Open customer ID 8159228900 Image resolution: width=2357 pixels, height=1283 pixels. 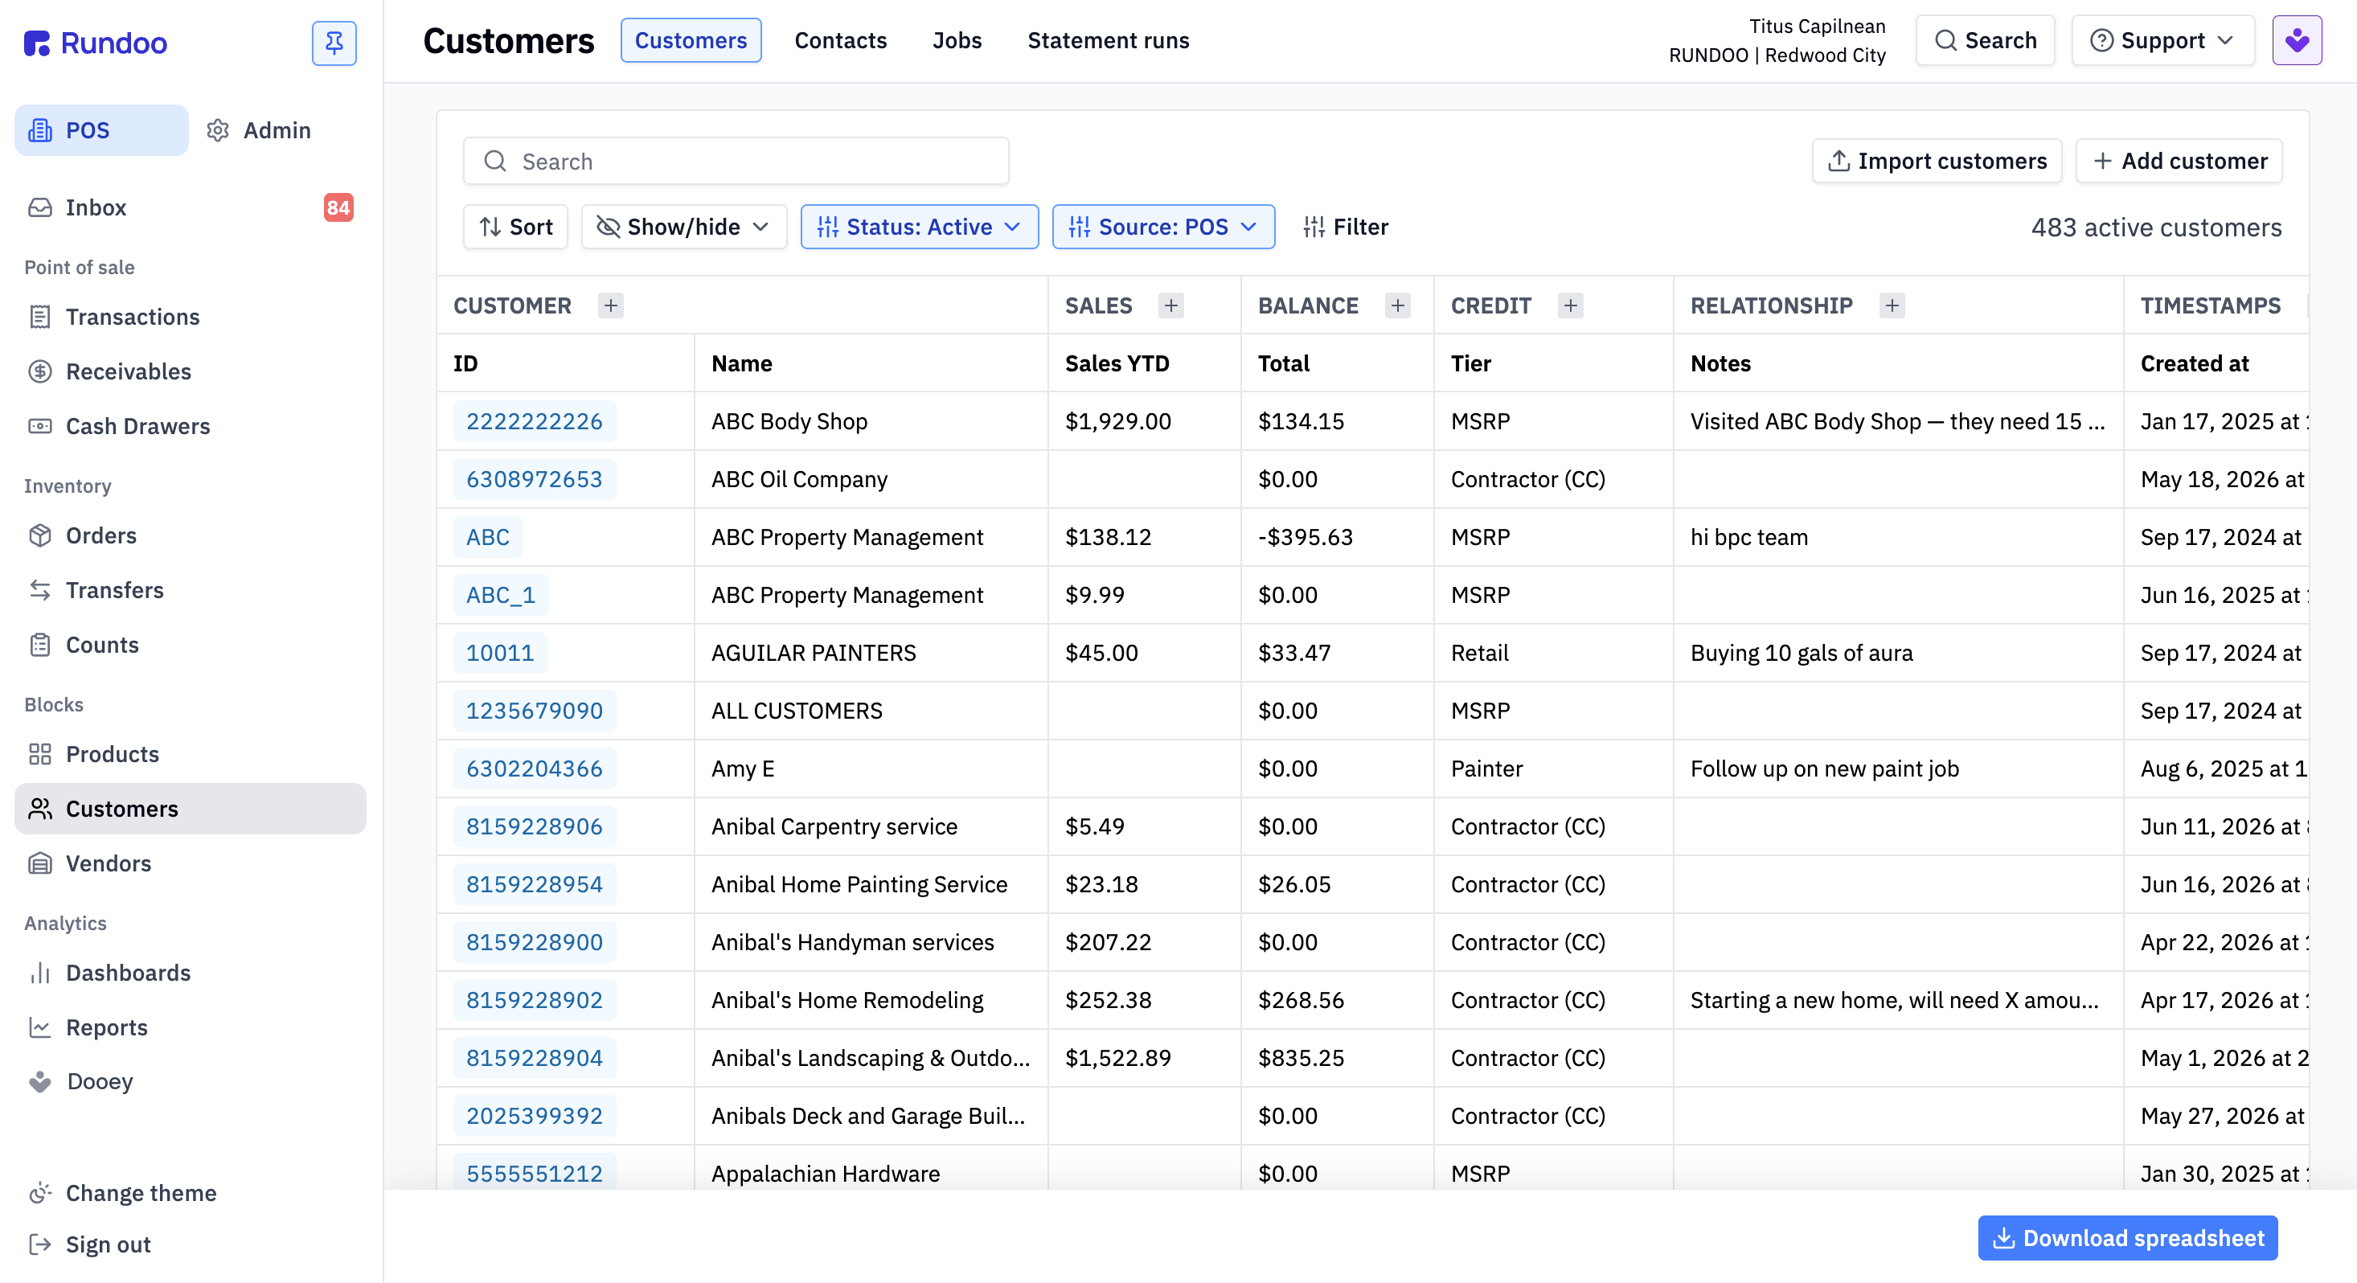pyautogui.click(x=535, y=943)
